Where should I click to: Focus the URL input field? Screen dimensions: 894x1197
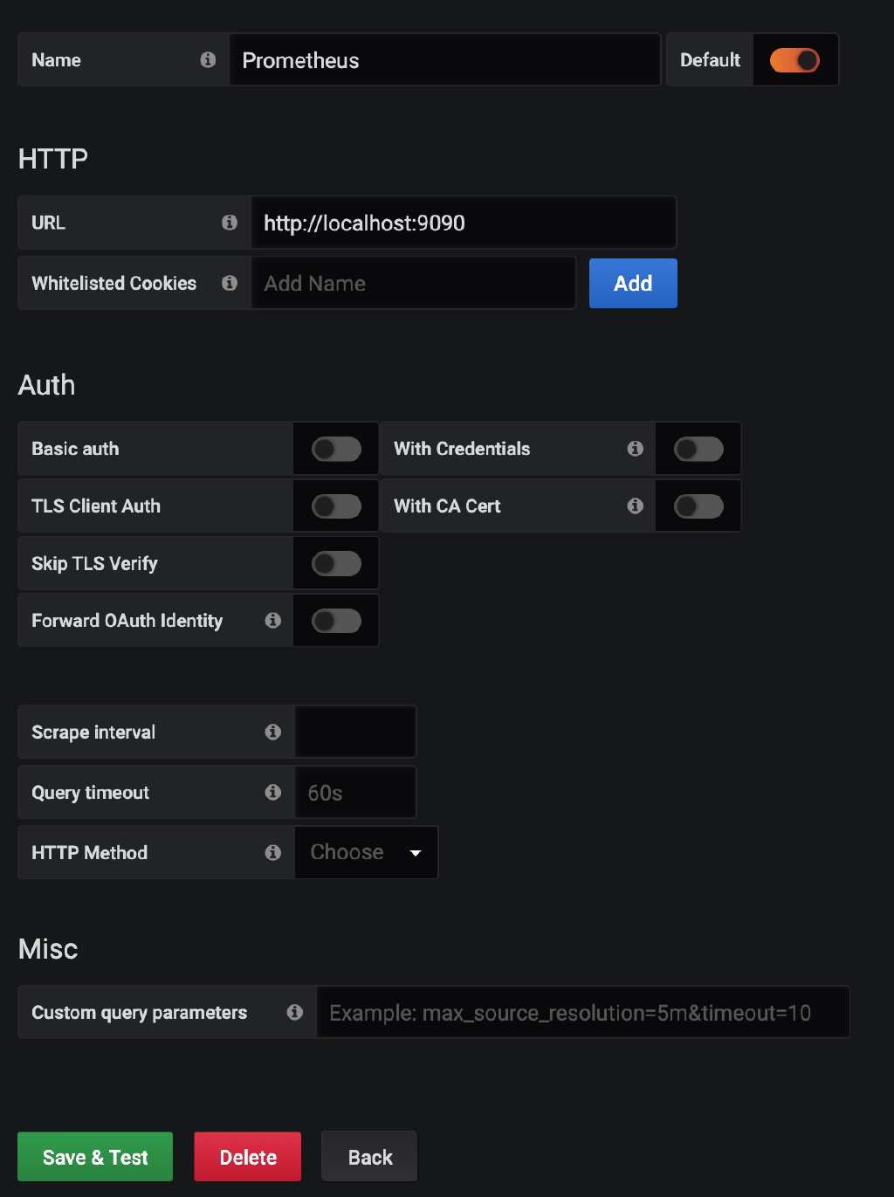pos(464,223)
